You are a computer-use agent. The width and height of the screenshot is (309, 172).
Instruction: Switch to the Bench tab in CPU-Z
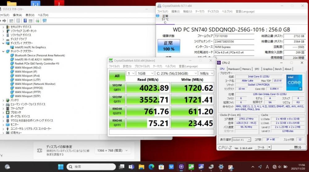[x=278, y=69]
